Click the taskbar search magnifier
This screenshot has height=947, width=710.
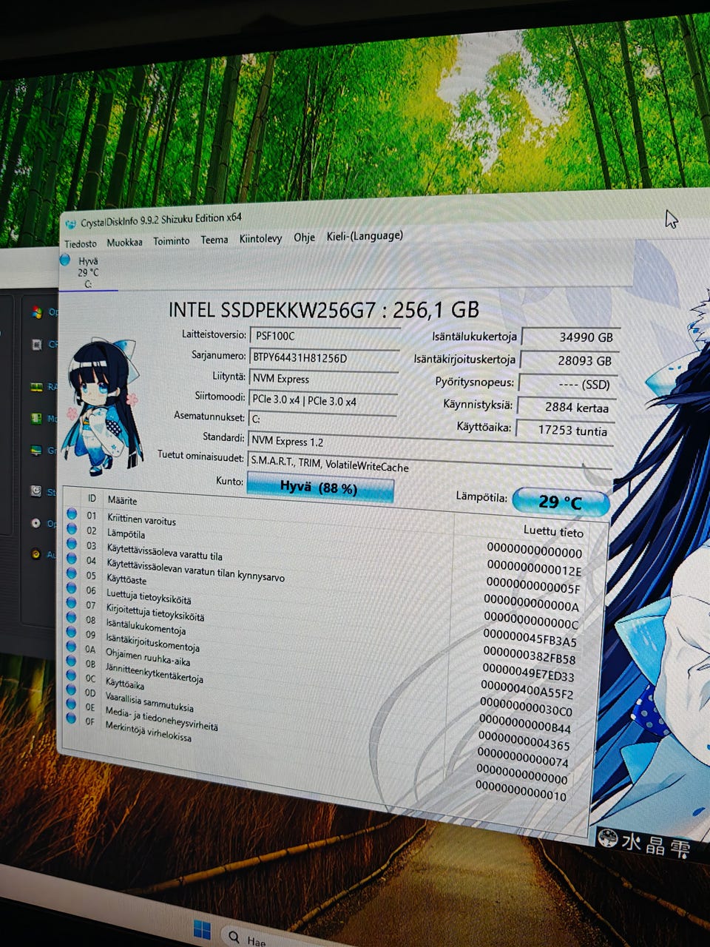point(234,937)
